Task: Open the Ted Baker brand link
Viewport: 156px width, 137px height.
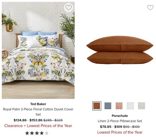Action: pos(38,104)
